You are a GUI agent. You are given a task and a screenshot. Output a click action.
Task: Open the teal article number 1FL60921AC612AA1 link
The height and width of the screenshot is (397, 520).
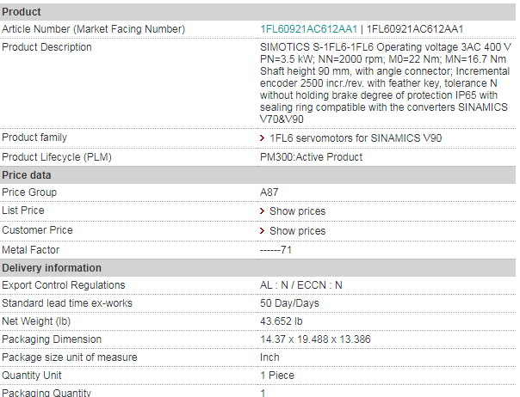tap(308, 29)
